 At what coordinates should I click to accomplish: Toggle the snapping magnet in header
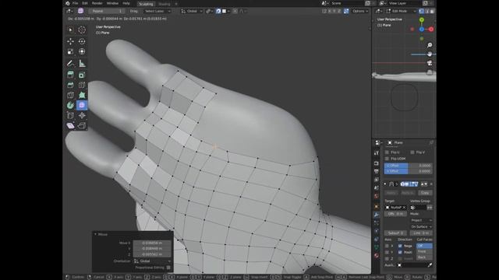218,11
